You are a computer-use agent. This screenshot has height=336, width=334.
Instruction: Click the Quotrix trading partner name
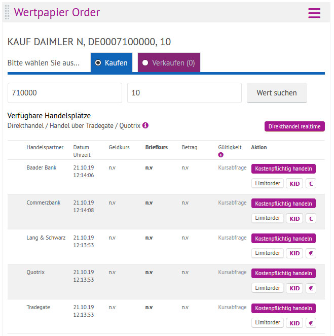pyautogui.click(x=35, y=272)
